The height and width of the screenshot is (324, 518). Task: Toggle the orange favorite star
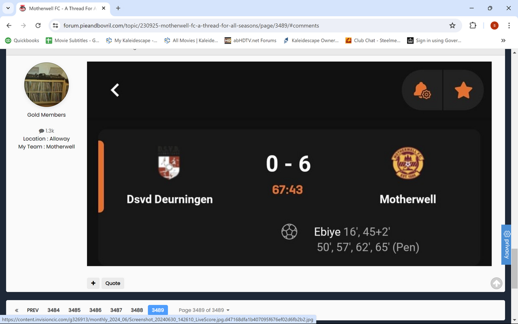pos(464,90)
